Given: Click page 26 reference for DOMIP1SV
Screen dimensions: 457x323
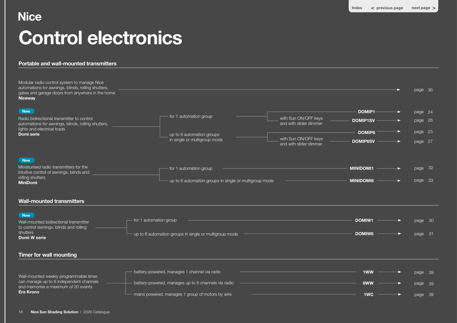Looking at the screenshot, I should tap(423, 120).
